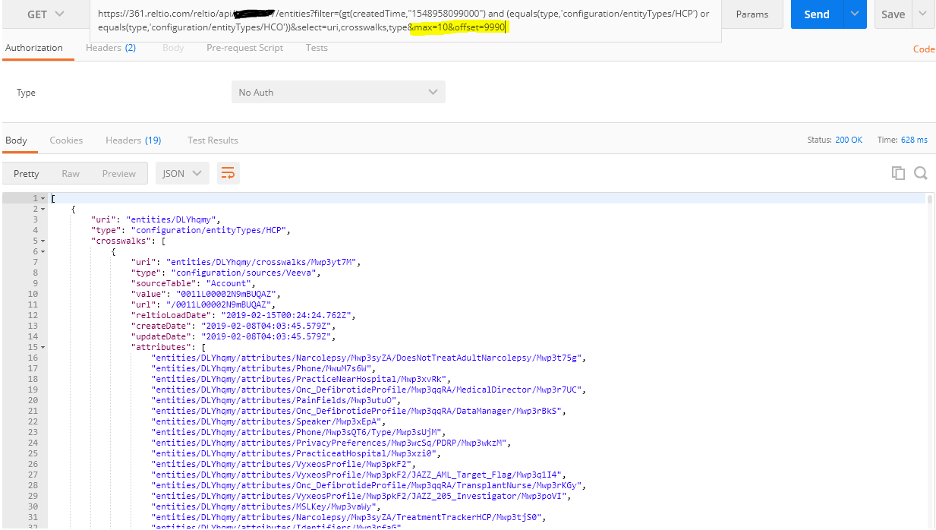The width and height of the screenshot is (936, 530).
Task: Switch to the Authorization tab
Action: tap(34, 48)
